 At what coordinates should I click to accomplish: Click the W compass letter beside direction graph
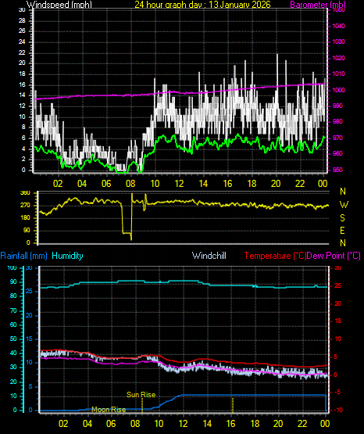pyautogui.click(x=344, y=205)
